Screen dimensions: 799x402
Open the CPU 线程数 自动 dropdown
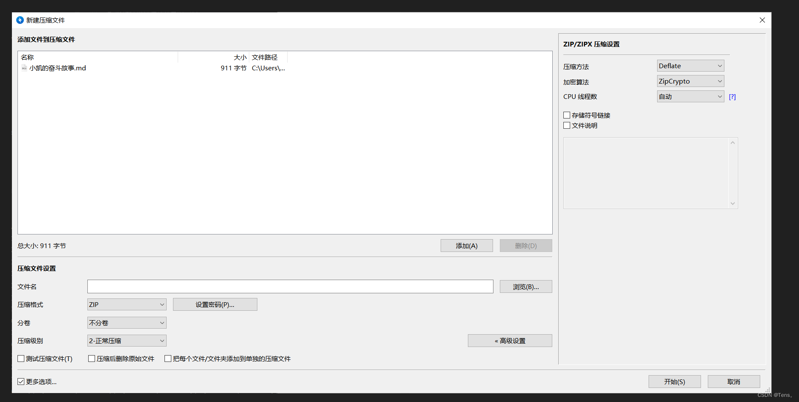pyautogui.click(x=690, y=96)
